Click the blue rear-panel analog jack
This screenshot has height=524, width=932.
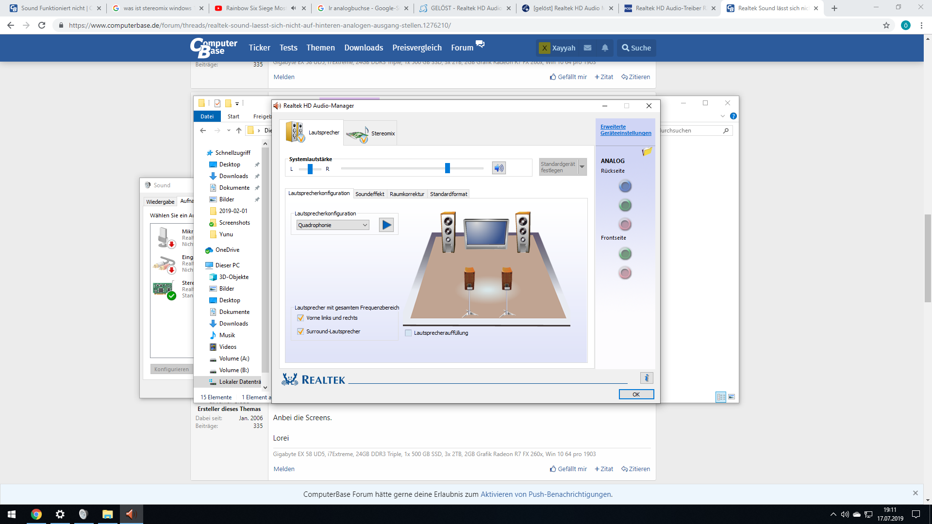[625, 186]
